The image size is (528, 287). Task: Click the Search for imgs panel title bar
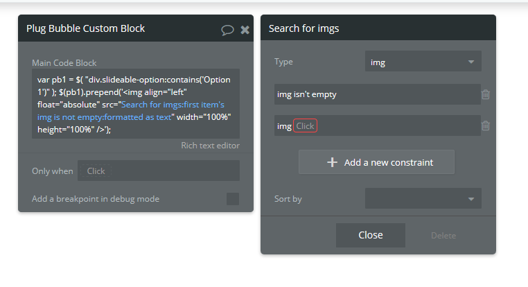click(x=378, y=28)
